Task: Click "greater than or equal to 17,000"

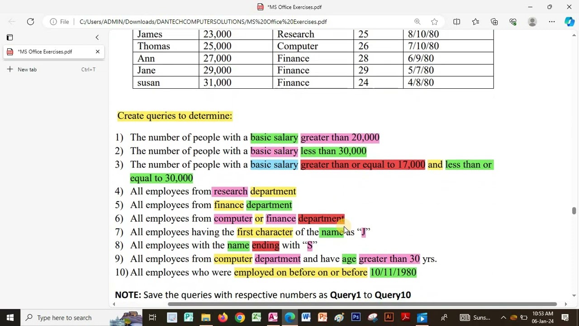Action: [363, 165]
